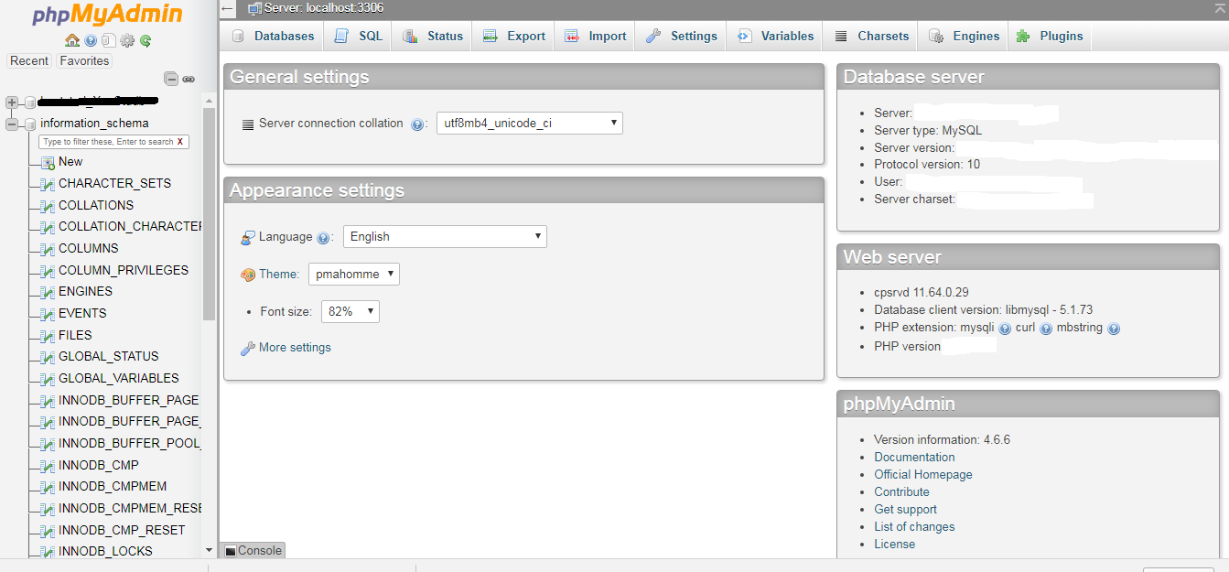Image resolution: width=1229 pixels, height=572 pixels.
Task: Click the link-with-main-panel icon
Action: coord(189,80)
